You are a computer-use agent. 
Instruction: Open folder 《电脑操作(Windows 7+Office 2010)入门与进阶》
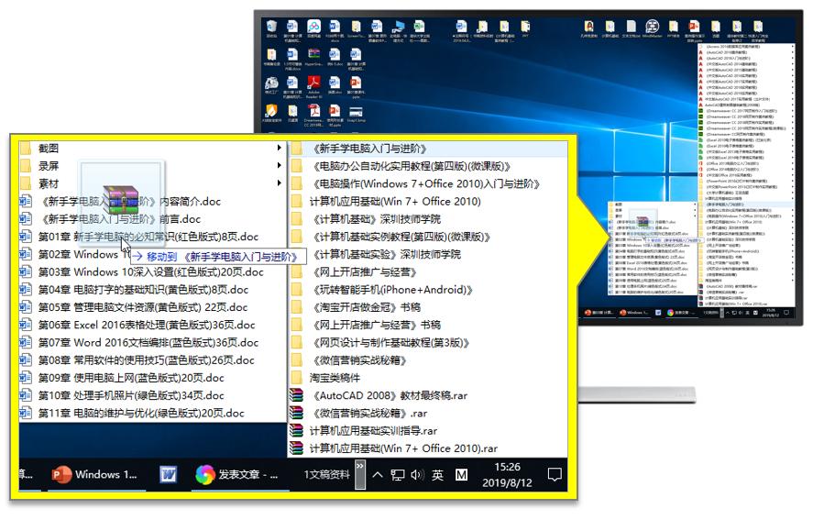(426, 183)
